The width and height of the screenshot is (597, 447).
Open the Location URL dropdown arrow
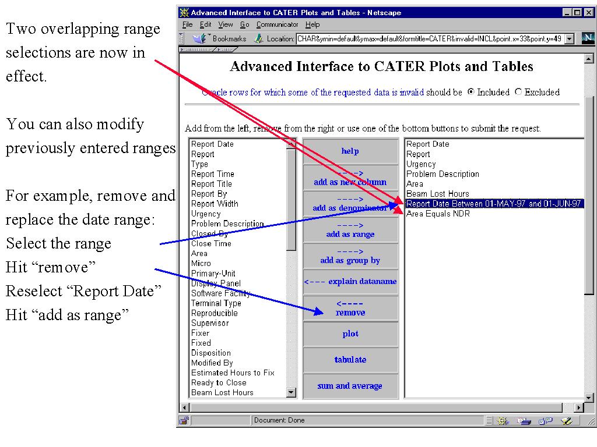[x=569, y=38]
